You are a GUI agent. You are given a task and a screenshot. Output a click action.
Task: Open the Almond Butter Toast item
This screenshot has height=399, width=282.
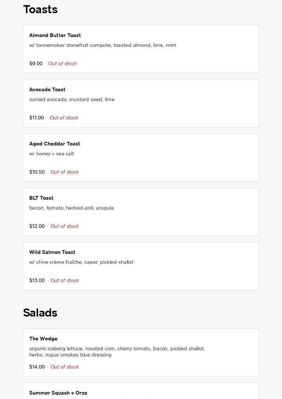tap(55, 36)
